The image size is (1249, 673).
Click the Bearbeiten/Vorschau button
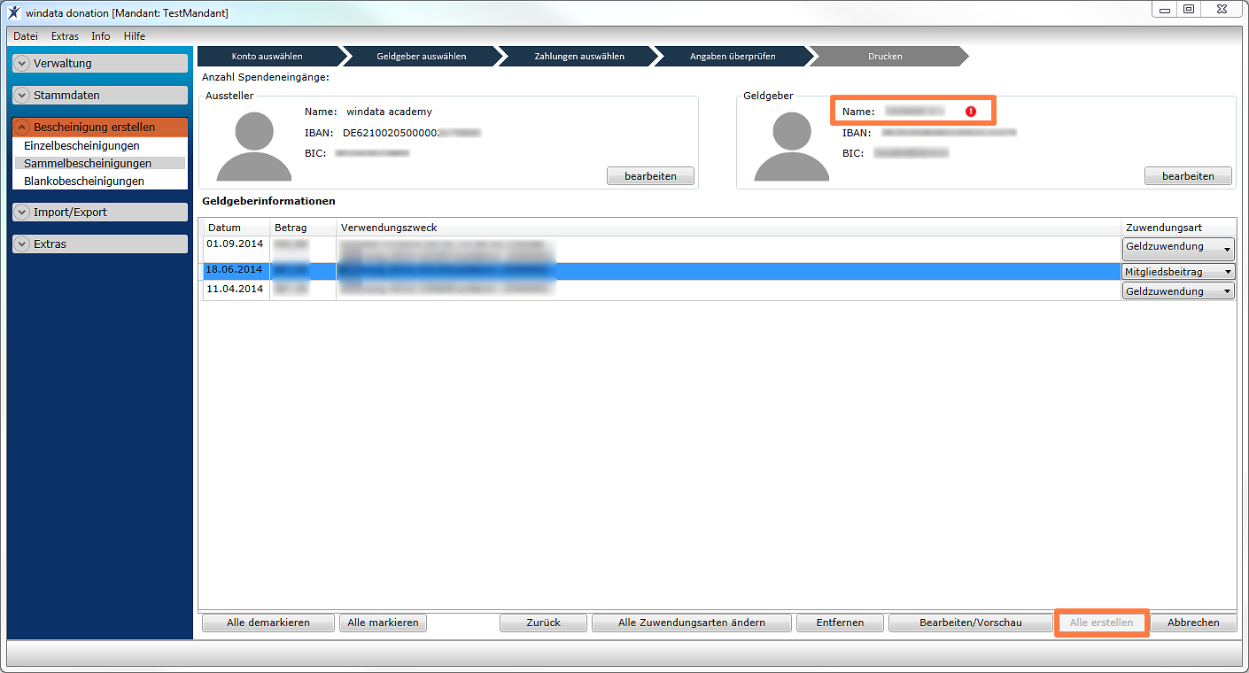click(x=971, y=623)
